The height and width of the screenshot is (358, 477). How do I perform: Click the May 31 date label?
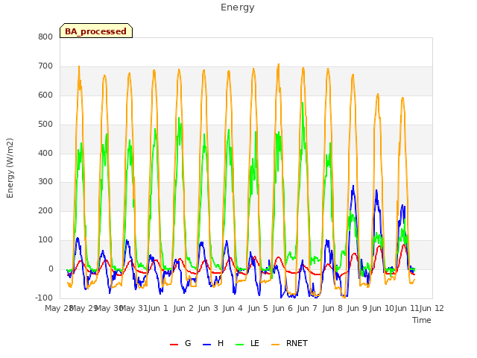133,308
